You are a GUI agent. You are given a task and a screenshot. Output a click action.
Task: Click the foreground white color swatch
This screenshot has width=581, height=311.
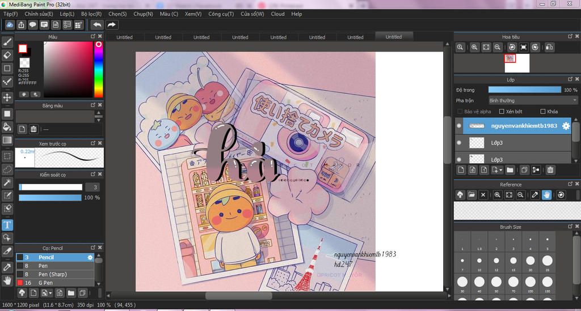point(23,49)
